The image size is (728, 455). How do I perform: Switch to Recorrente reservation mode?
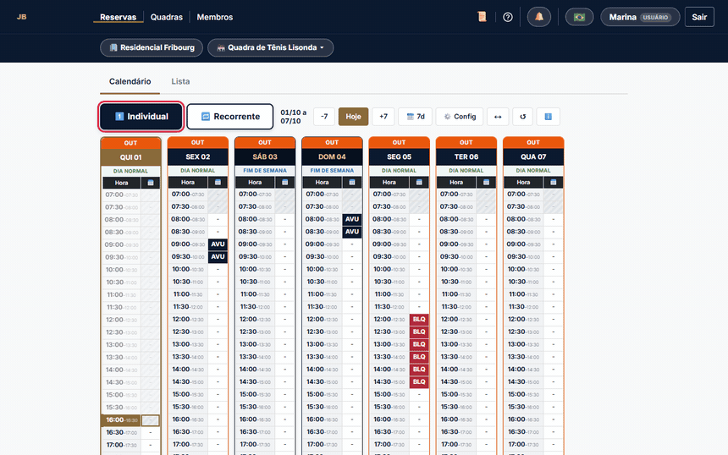(229, 117)
